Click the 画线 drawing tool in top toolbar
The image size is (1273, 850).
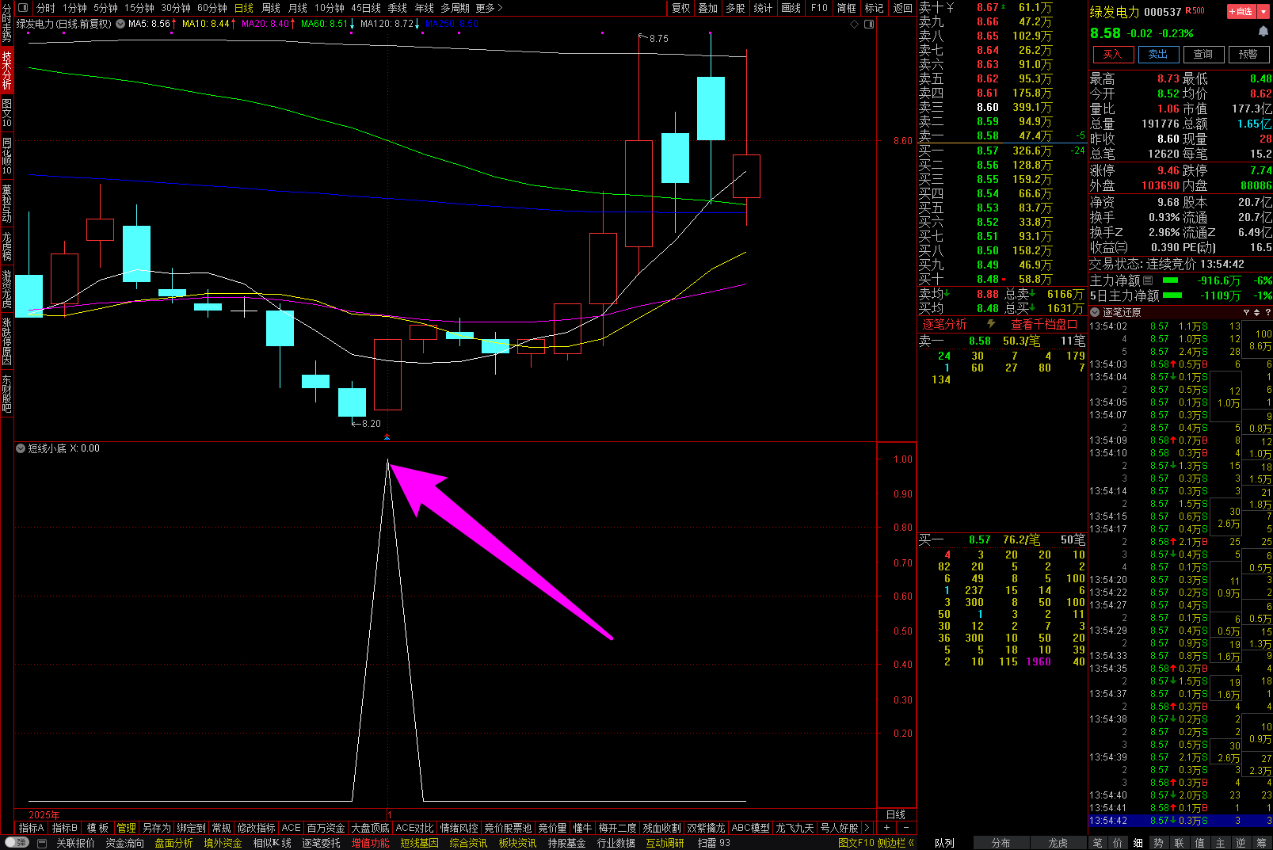(x=791, y=8)
